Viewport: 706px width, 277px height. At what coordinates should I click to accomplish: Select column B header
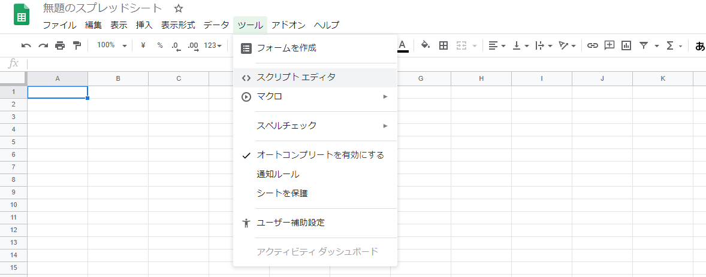118,78
